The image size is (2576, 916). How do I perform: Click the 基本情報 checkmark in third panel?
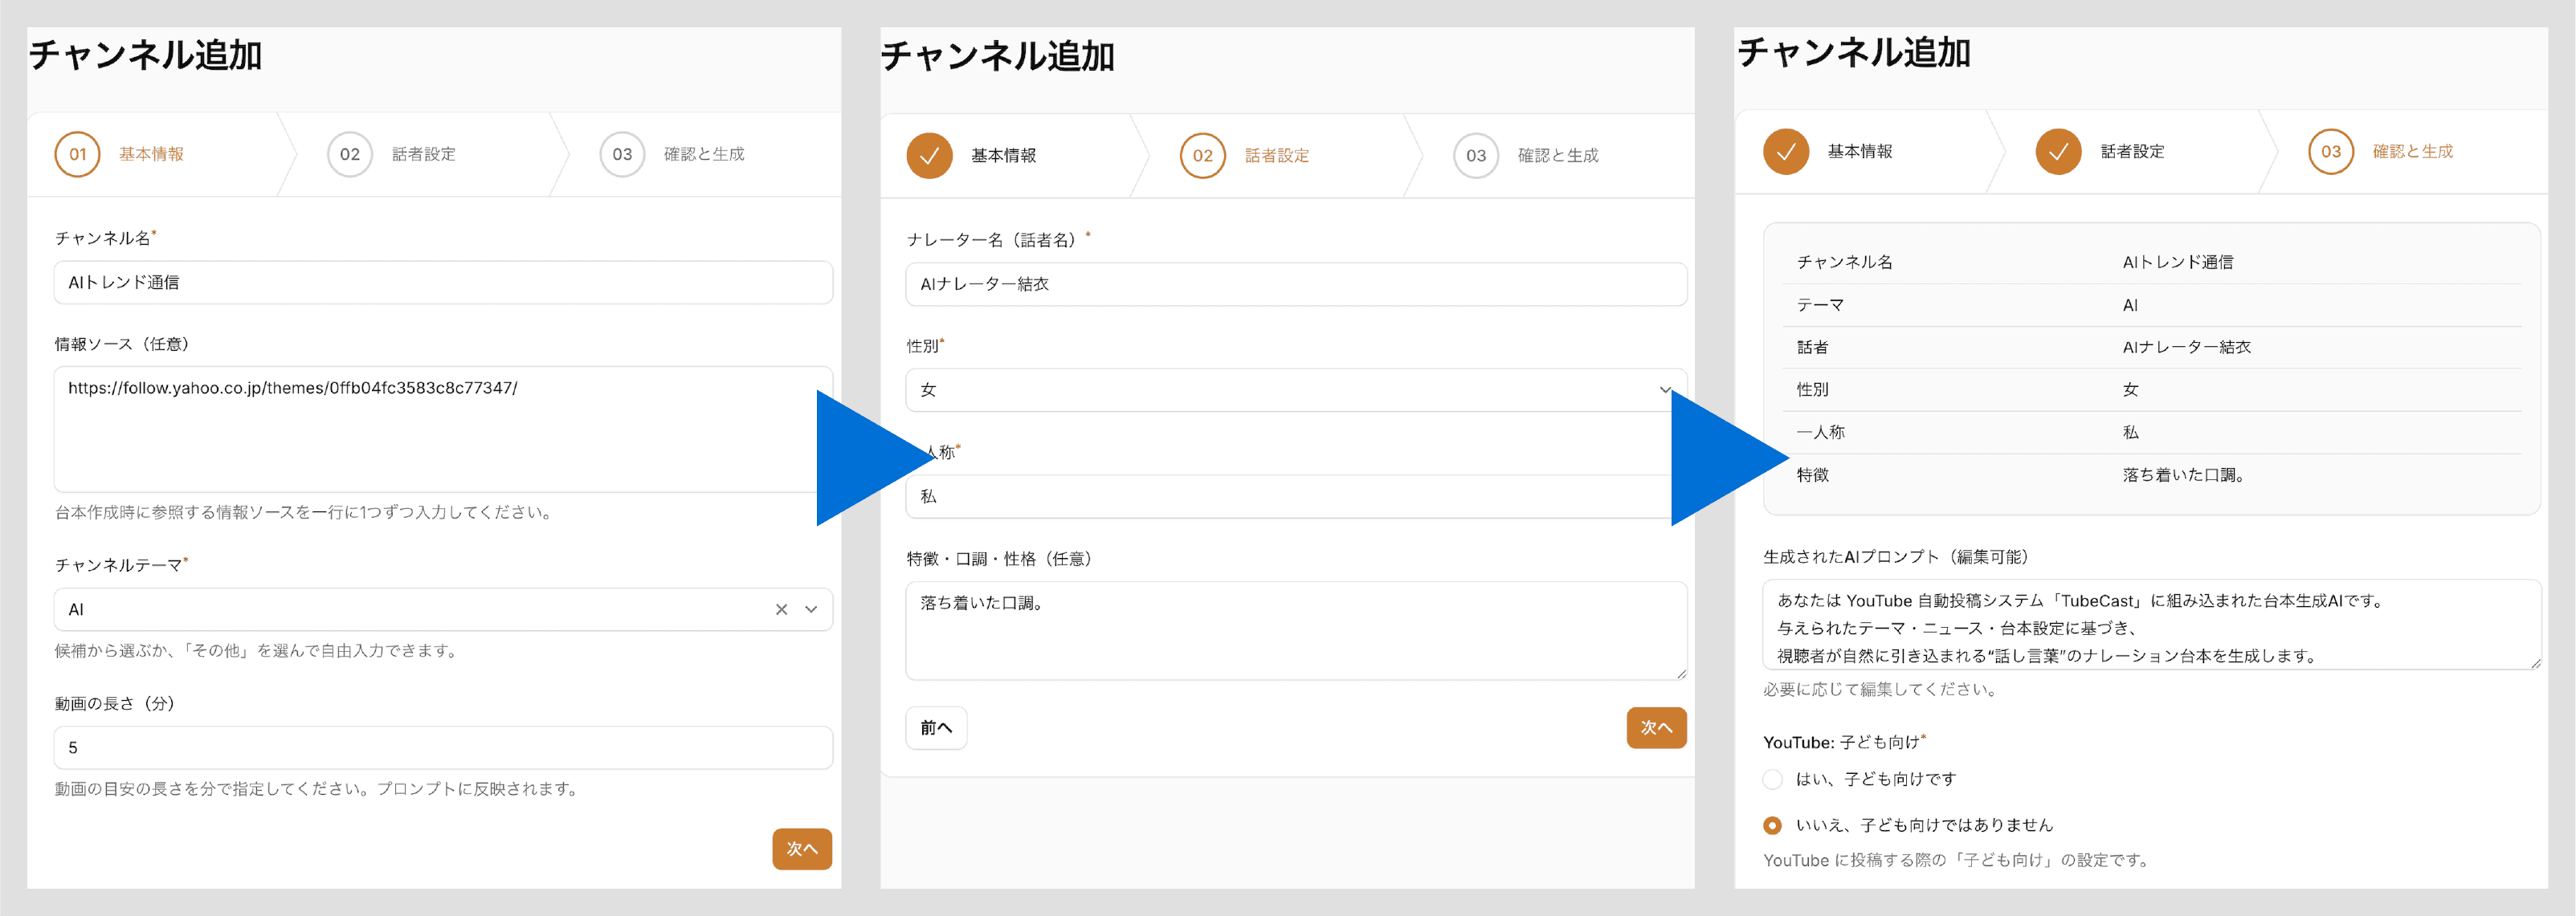(1786, 152)
